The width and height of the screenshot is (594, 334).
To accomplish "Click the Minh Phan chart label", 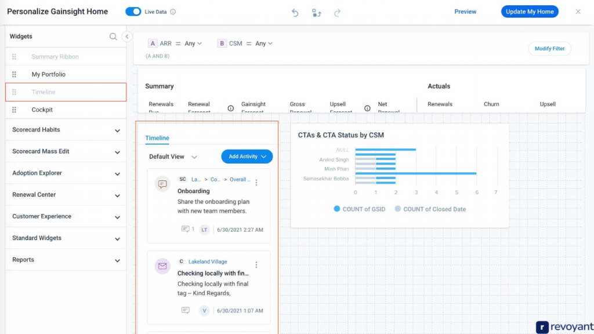I will point(336,169).
